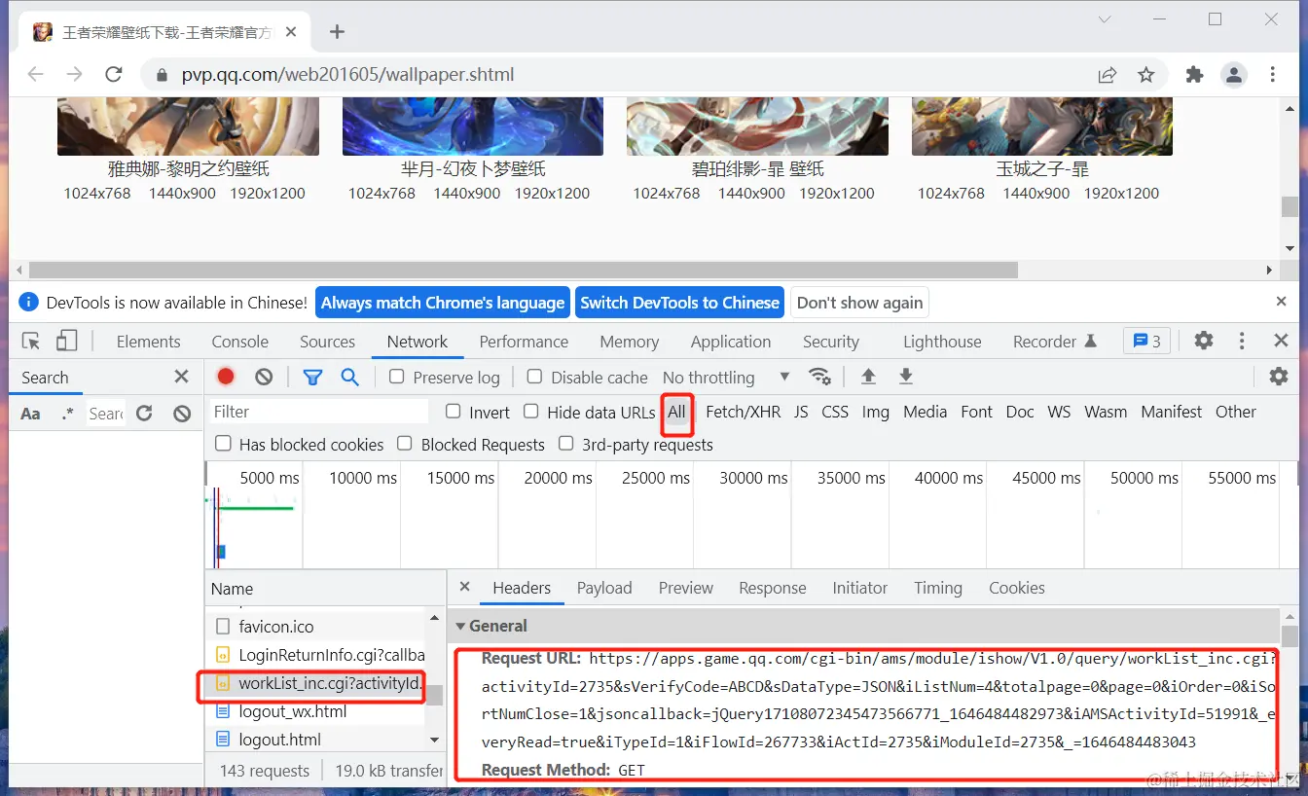The width and height of the screenshot is (1308, 796).
Task: Switch to the Console panel tab
Action: click(239, 342)
